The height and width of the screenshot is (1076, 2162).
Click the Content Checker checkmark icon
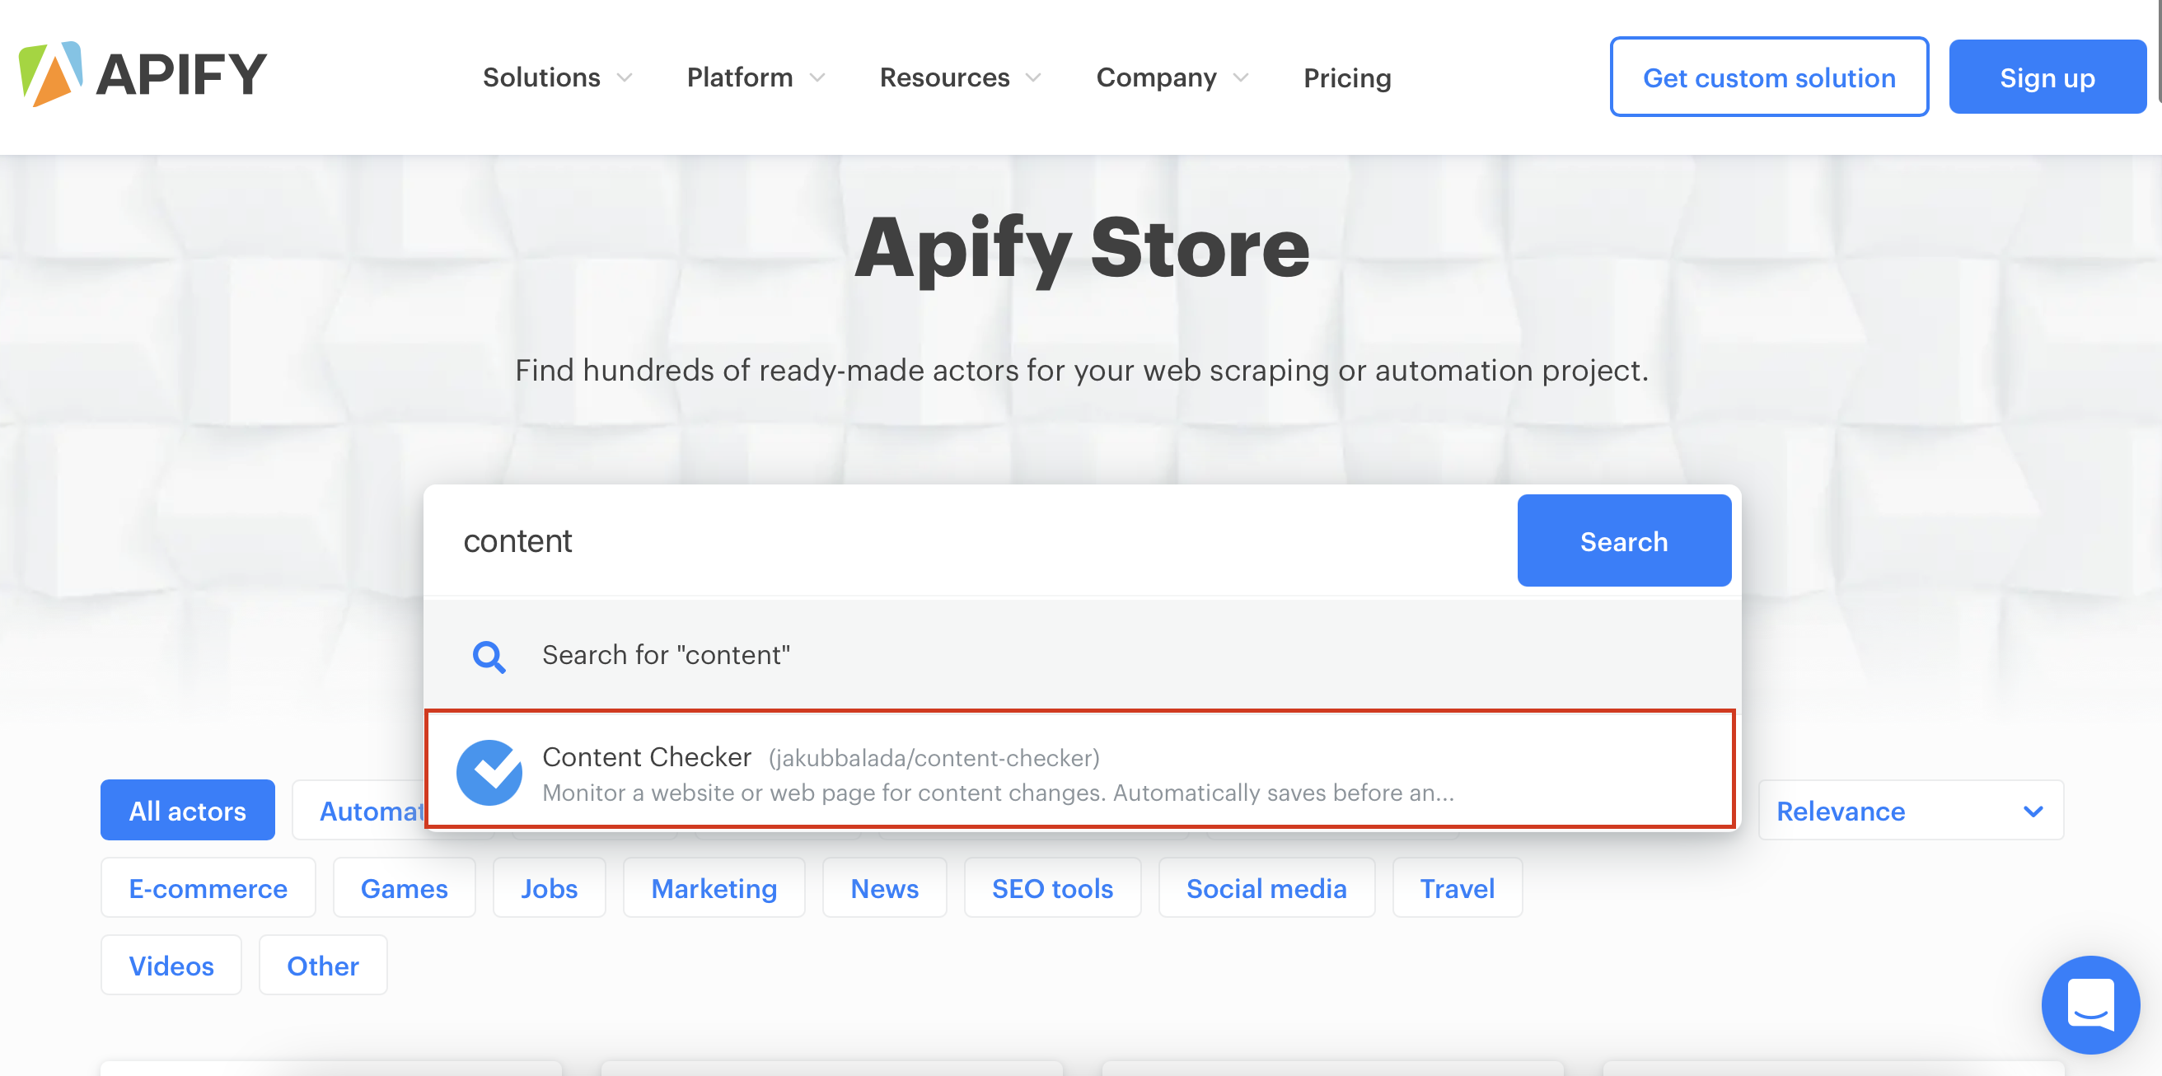point(489,772)
